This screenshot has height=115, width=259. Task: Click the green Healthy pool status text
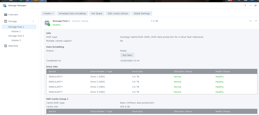pos(57,25)
